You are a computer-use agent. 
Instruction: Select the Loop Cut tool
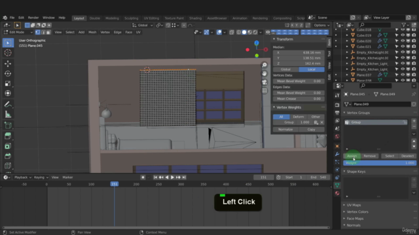point(8,166)
